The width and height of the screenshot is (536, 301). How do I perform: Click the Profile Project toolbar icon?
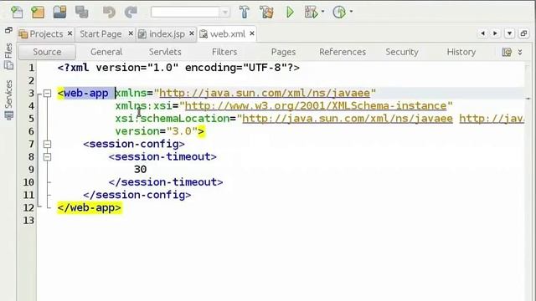339,12
